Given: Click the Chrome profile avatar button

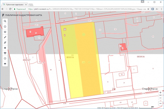Looking at the screenshot, I should 143,1.
